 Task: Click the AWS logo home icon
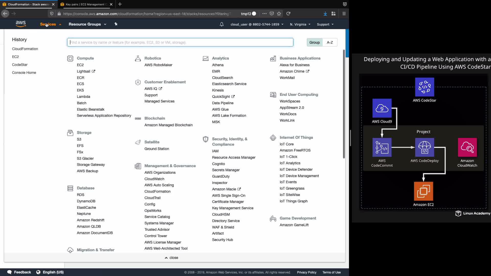(x=21, y=24)
